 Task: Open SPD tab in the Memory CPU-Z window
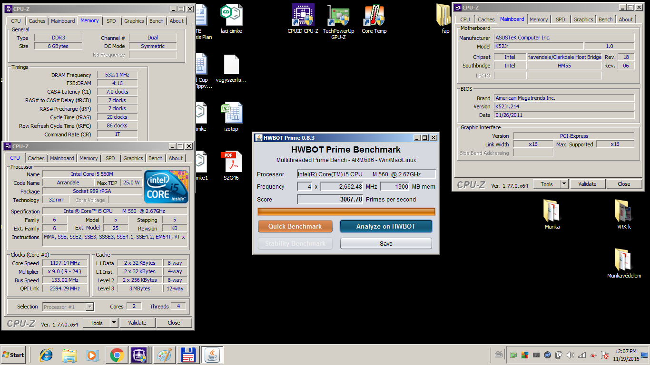point(111,21)
